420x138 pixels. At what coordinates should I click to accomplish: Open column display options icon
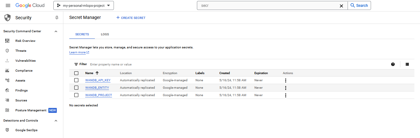(x=407, y=64)
